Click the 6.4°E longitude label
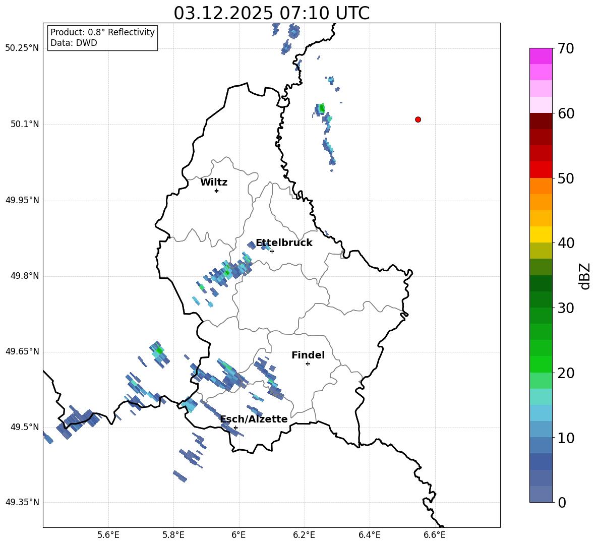Screen dimensions: 597x545 (x=369, y=535)
